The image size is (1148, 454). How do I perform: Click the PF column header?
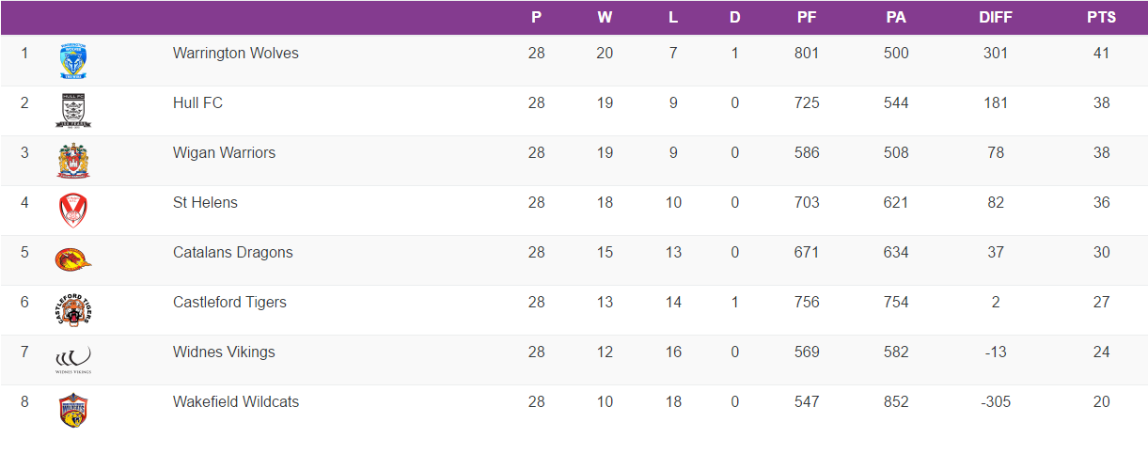click(x=806, y=17)
